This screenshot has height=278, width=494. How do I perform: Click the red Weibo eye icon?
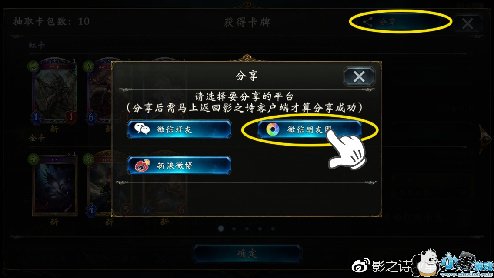tap(142, 165)
